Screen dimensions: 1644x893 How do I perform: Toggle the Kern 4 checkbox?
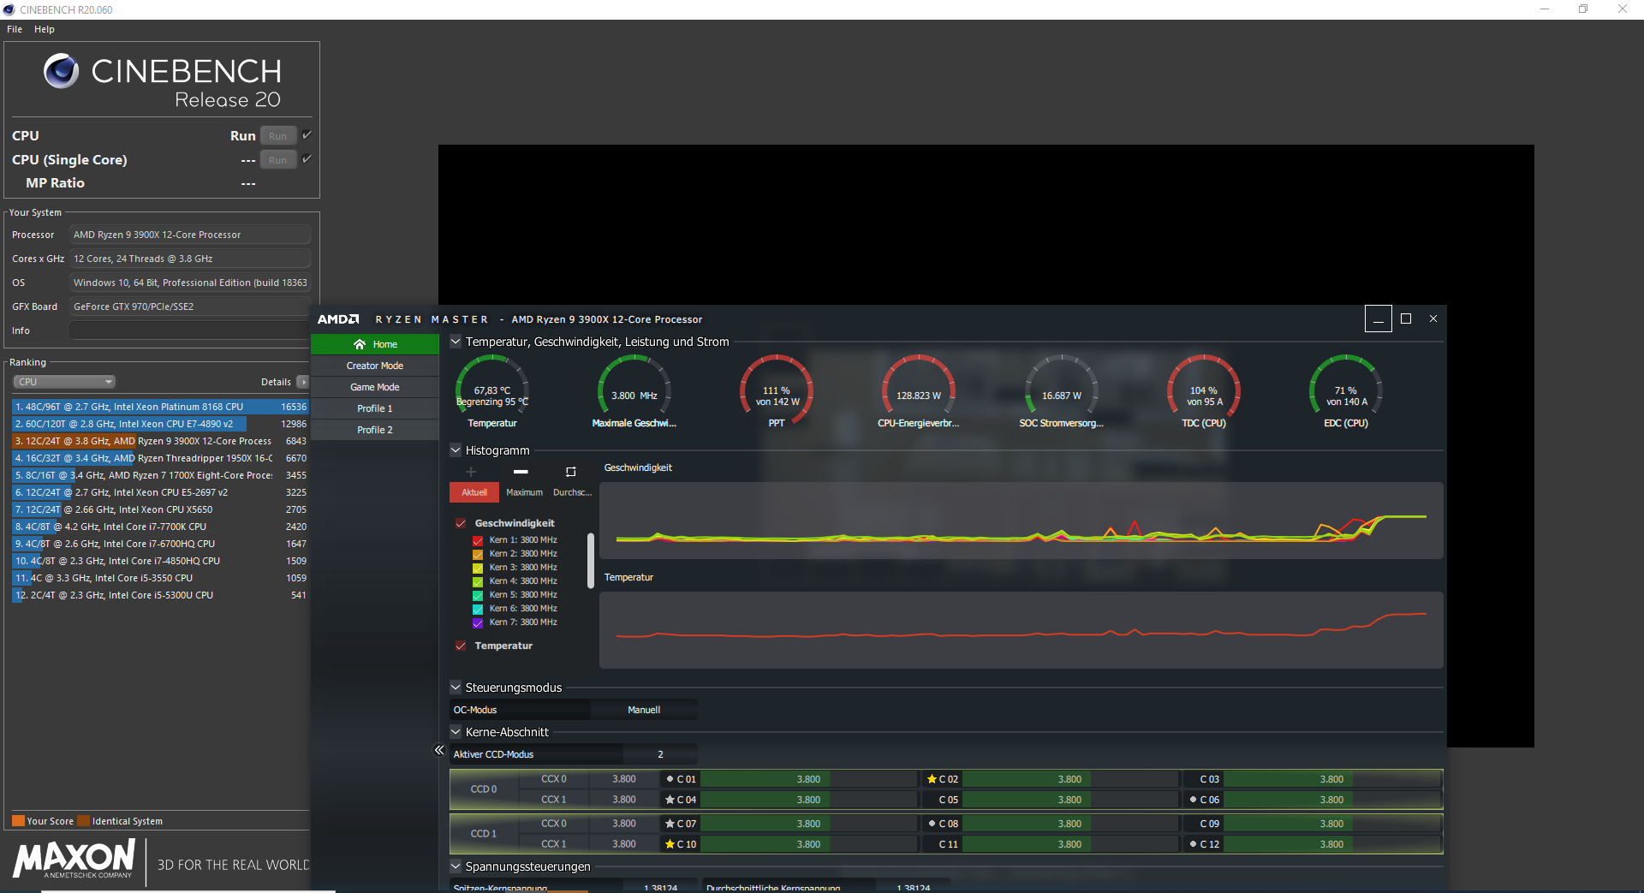click(478, 581)
